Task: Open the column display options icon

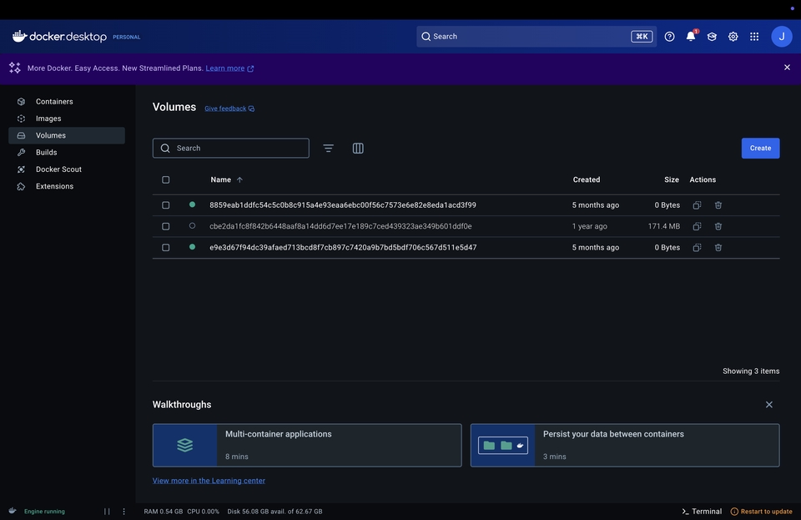Action: 358,148
